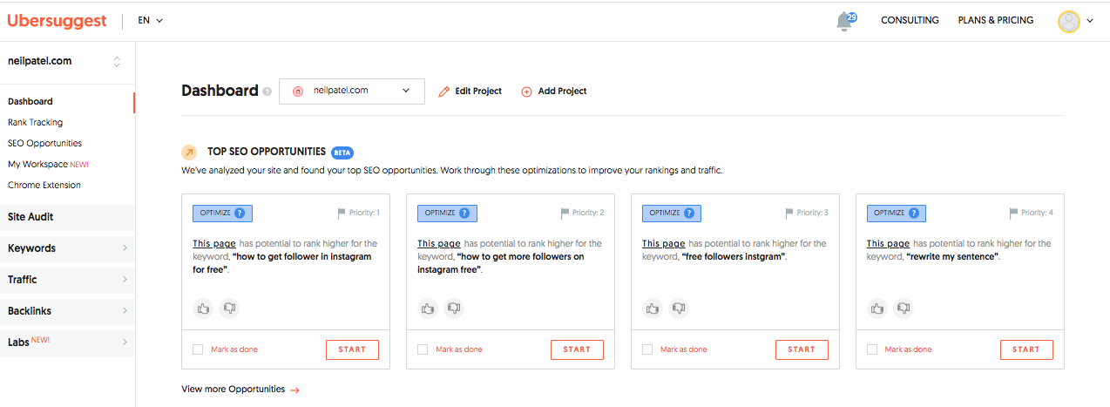Thumbs down the Priority 4 opportunity

pyautogui.click(x=904, y=308)
